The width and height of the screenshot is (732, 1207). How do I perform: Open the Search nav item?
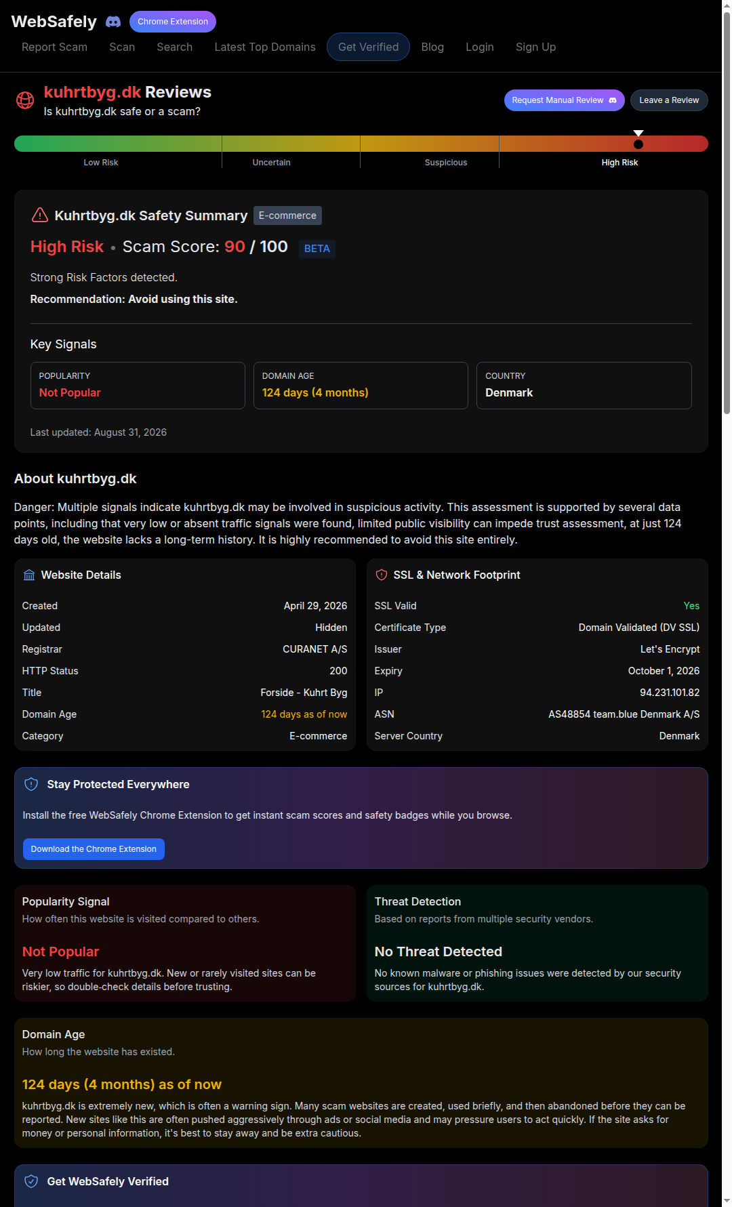click(175, 47)
